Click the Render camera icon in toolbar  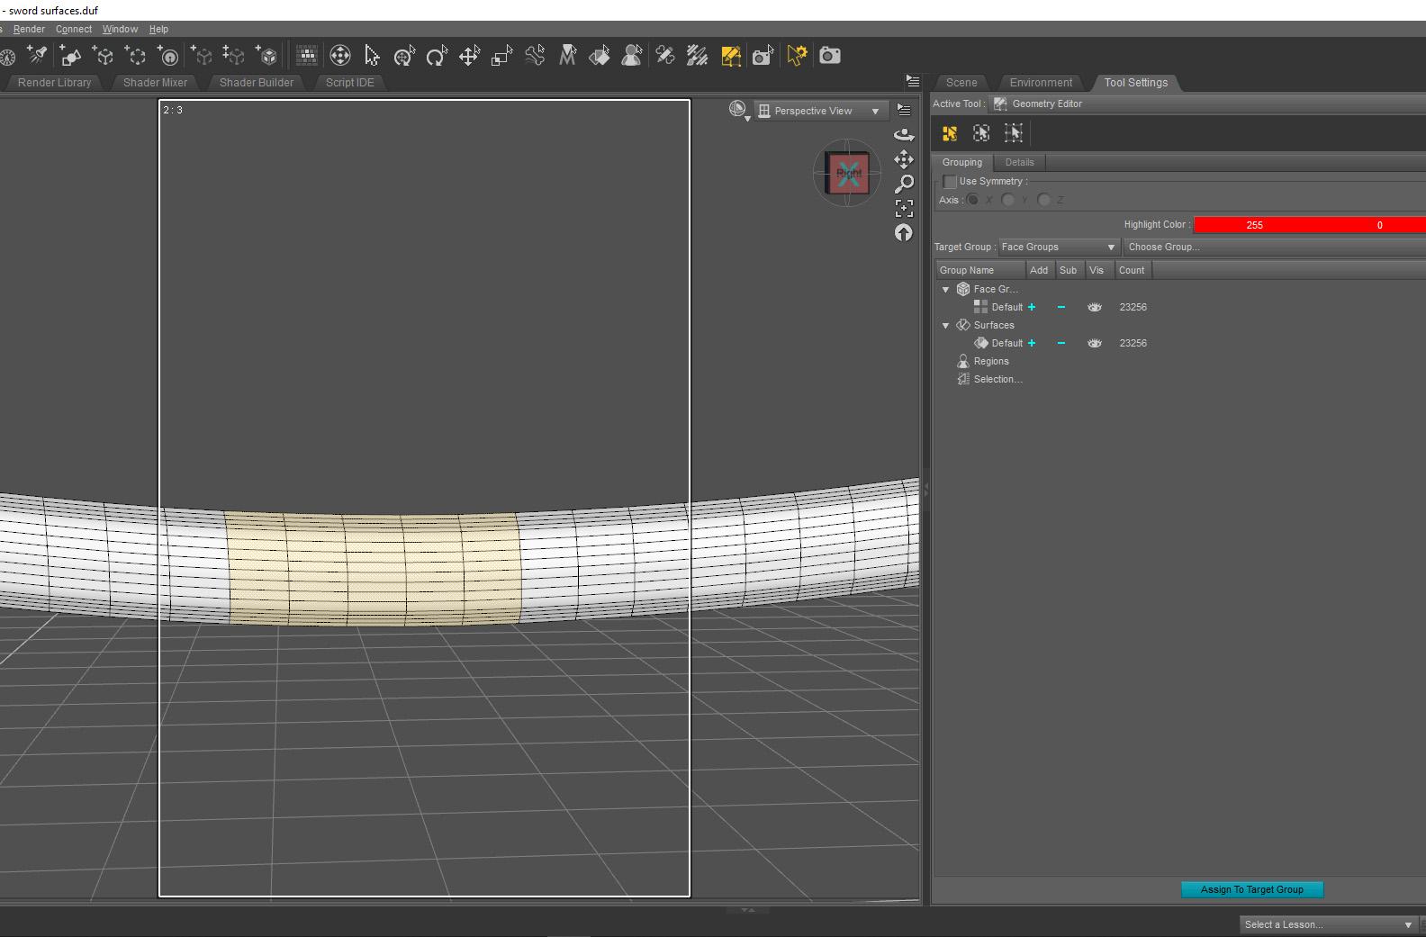[830, 56]
